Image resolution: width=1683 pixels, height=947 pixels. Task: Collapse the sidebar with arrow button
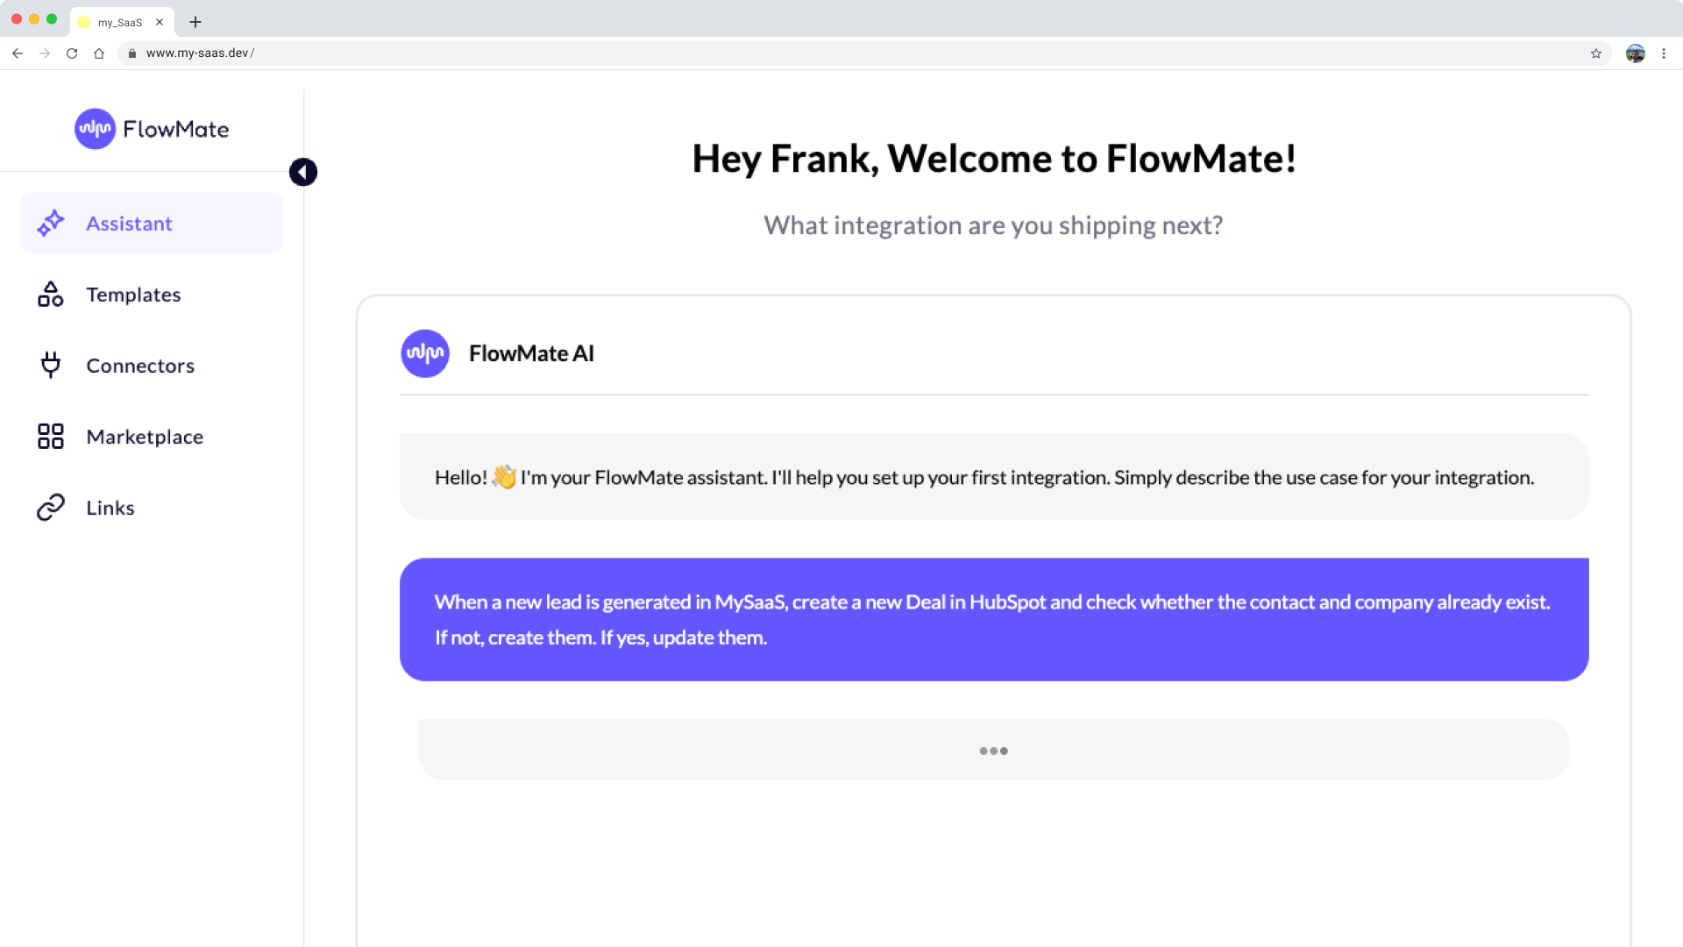(303, 172)
